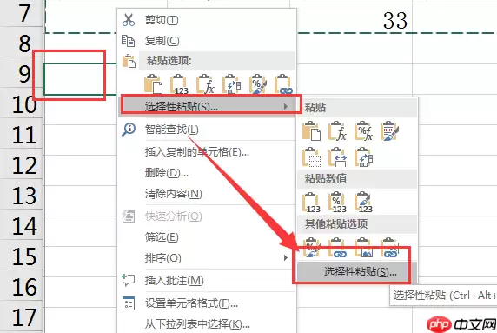Pick Values 123 icon under 粘贴数值
This screenshot has height=333, width=497.
[x=311, y=202]
